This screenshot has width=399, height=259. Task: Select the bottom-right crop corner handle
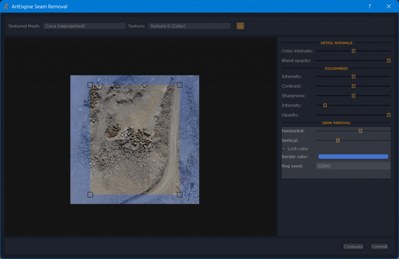[180, 194]
